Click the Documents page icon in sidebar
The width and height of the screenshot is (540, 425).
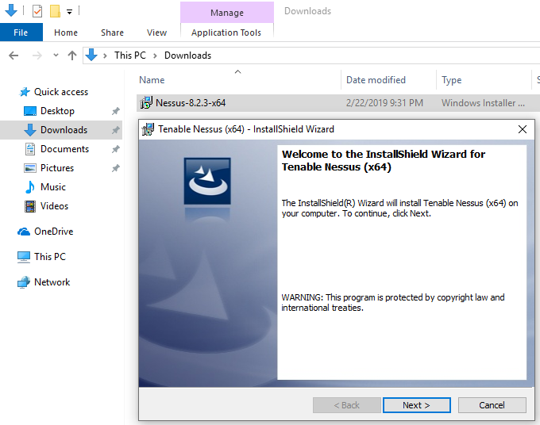pos(30,149)
